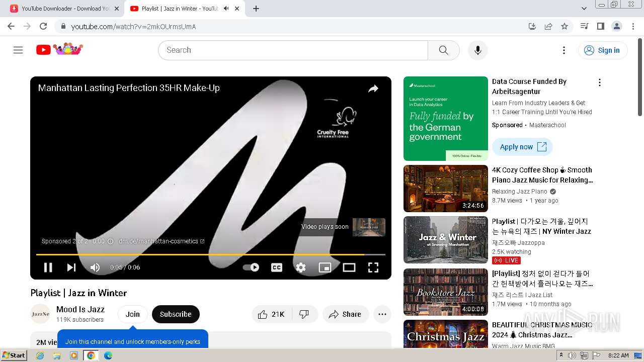Toggle closed captions CC button
Viewport: 644px width, 362px height.
(277, 267)
